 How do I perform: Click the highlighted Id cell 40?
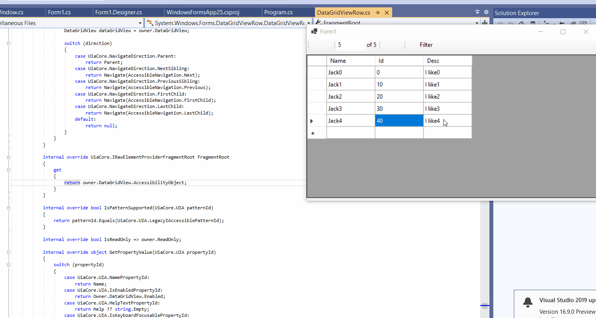399,121
